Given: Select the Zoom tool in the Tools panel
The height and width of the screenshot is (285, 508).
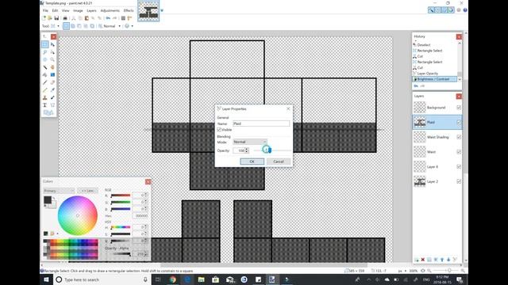Looking at the screenshot, I should pyautogui.click(x=52, y=59).
